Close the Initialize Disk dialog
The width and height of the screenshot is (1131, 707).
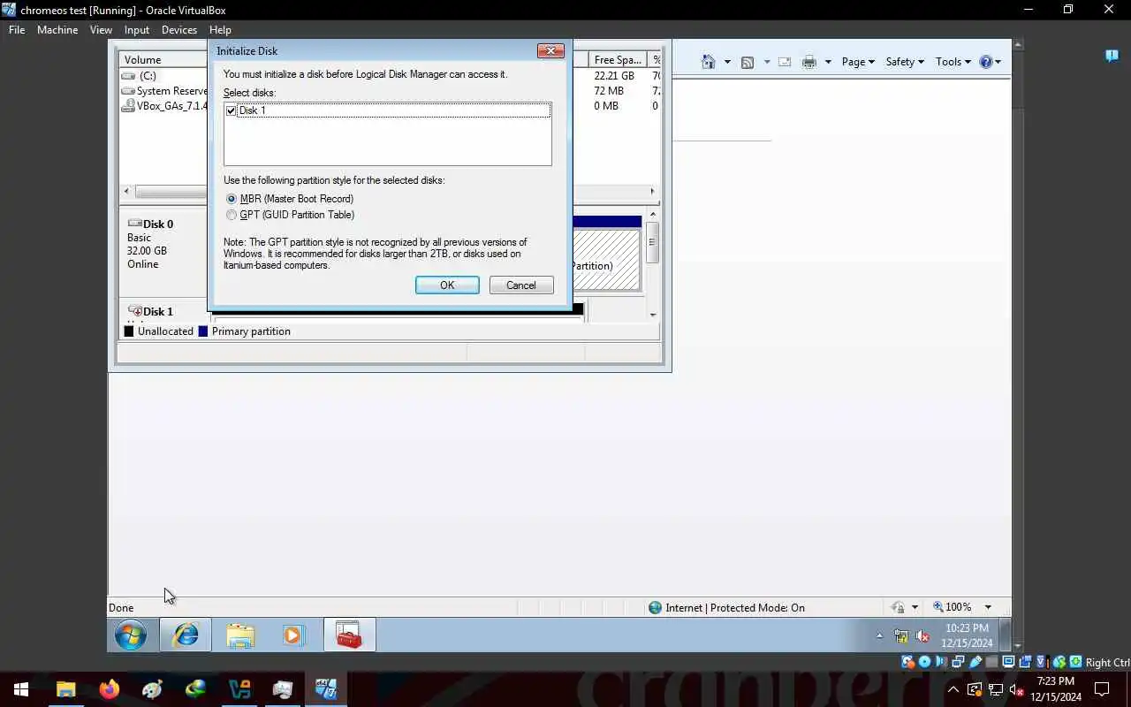[x=550, y=51]
